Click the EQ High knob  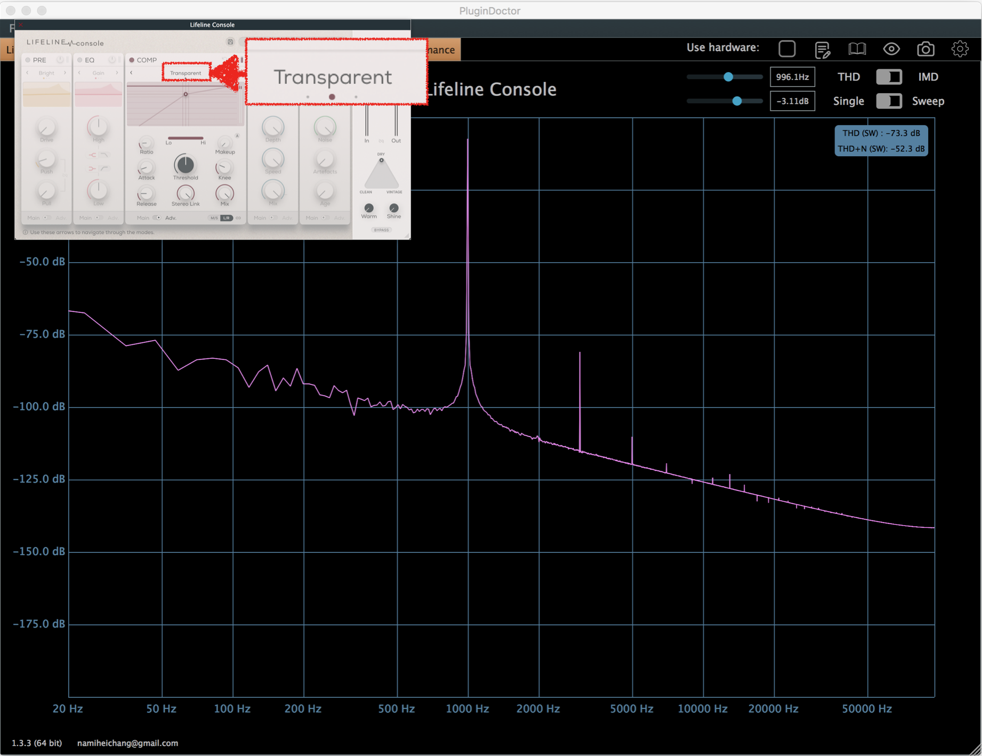[98, 126]
